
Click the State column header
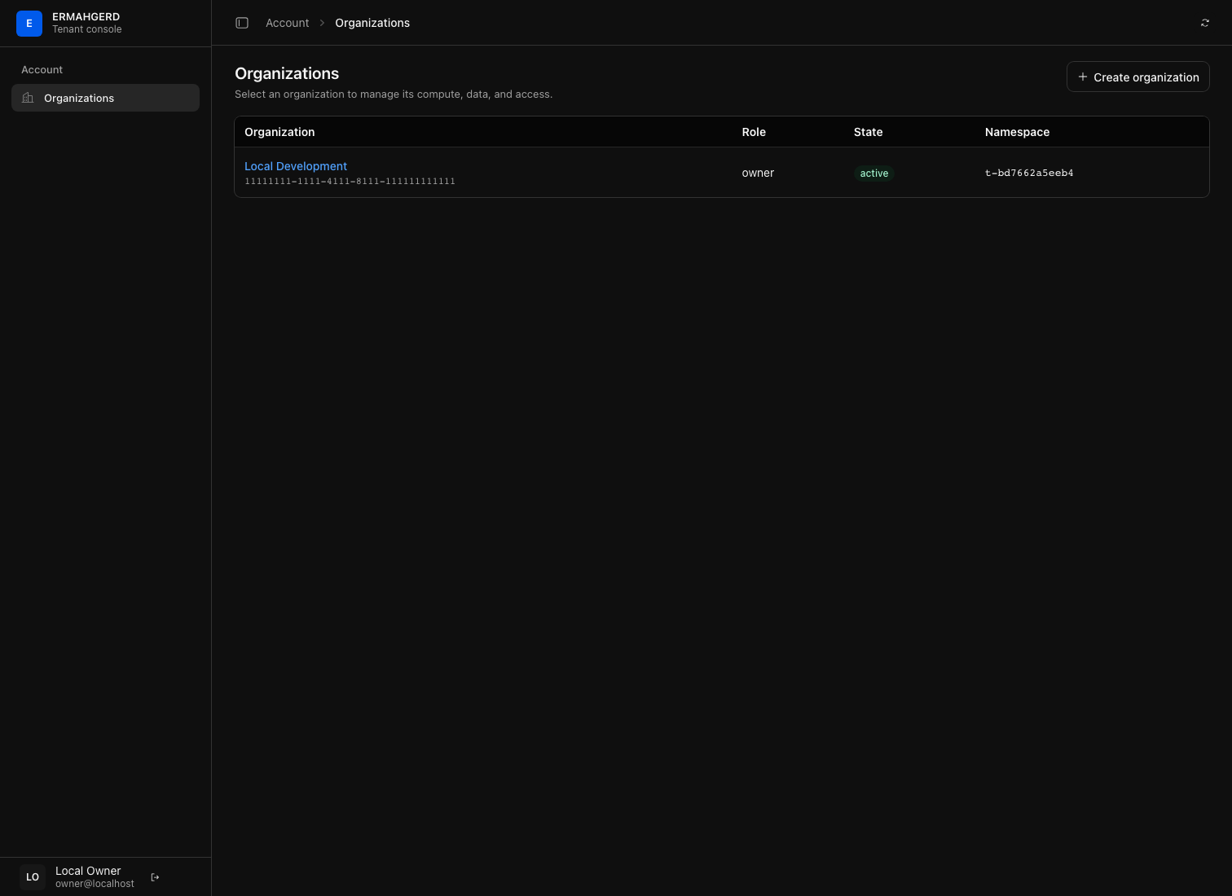coord(868,132)
